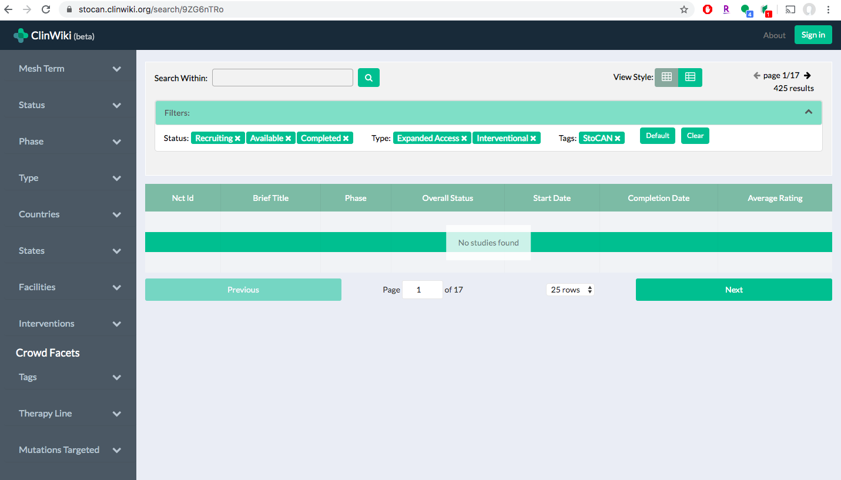Bookmark this page with the star icon
The width and height of the screenshot is (841, 480).
coord(684,9)
